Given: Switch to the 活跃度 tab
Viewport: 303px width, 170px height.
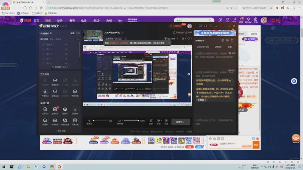Looking at the screenshot, I should click(x=218, y=47).
